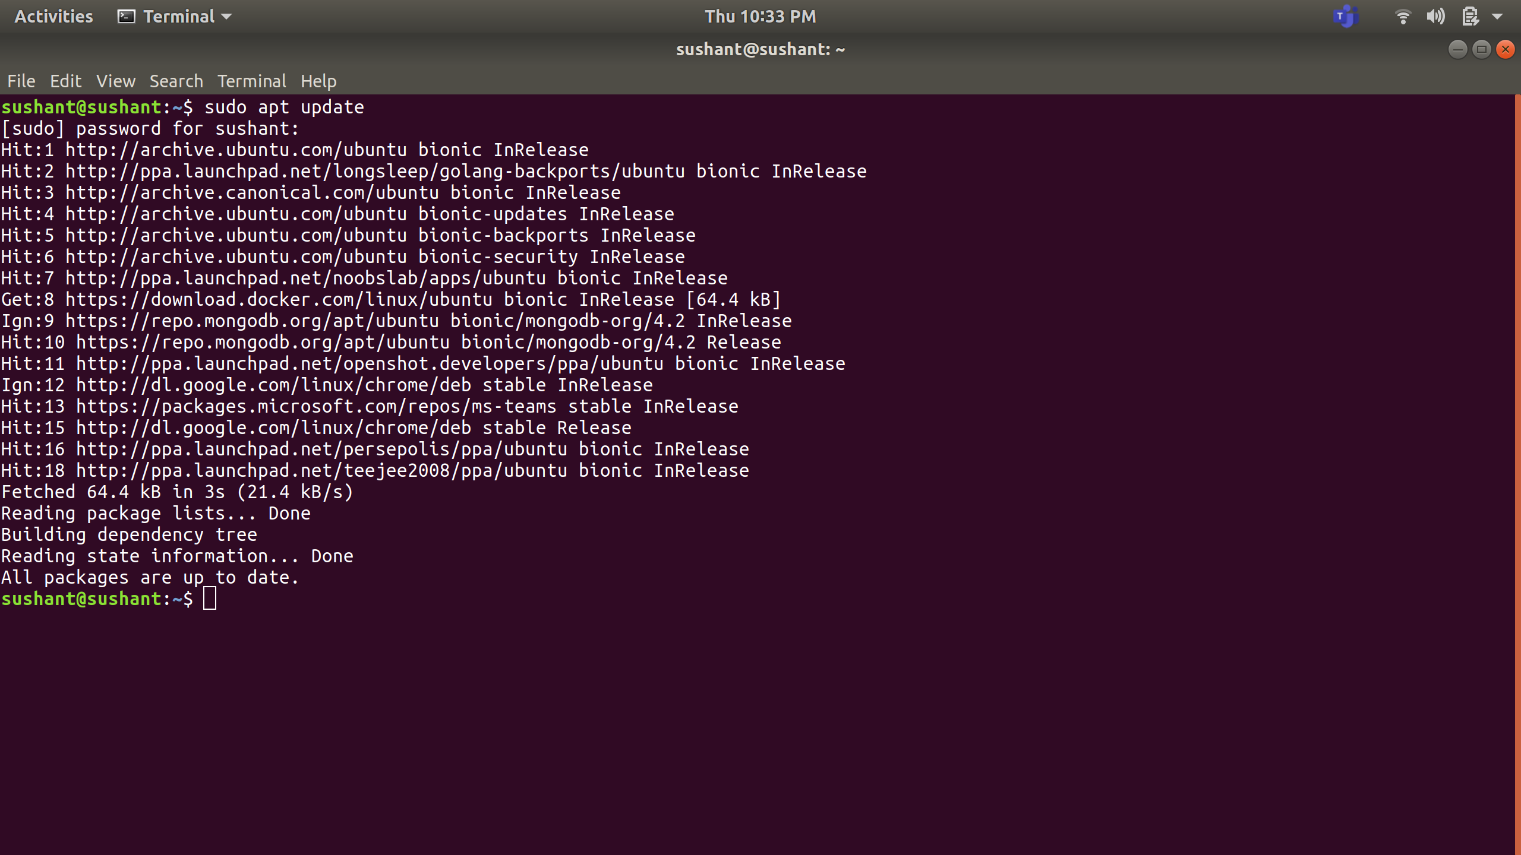The image size is (1521, 855).
Task: Minimize the terminal window
Action: pos(1457,49)
